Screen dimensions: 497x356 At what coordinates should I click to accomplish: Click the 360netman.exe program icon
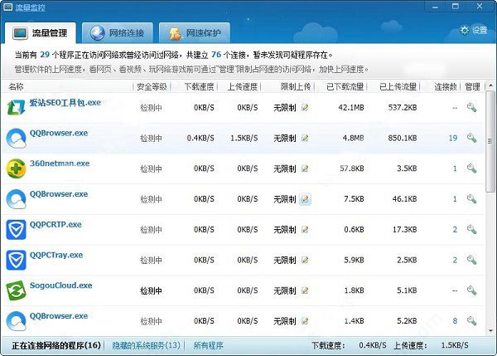17,168
